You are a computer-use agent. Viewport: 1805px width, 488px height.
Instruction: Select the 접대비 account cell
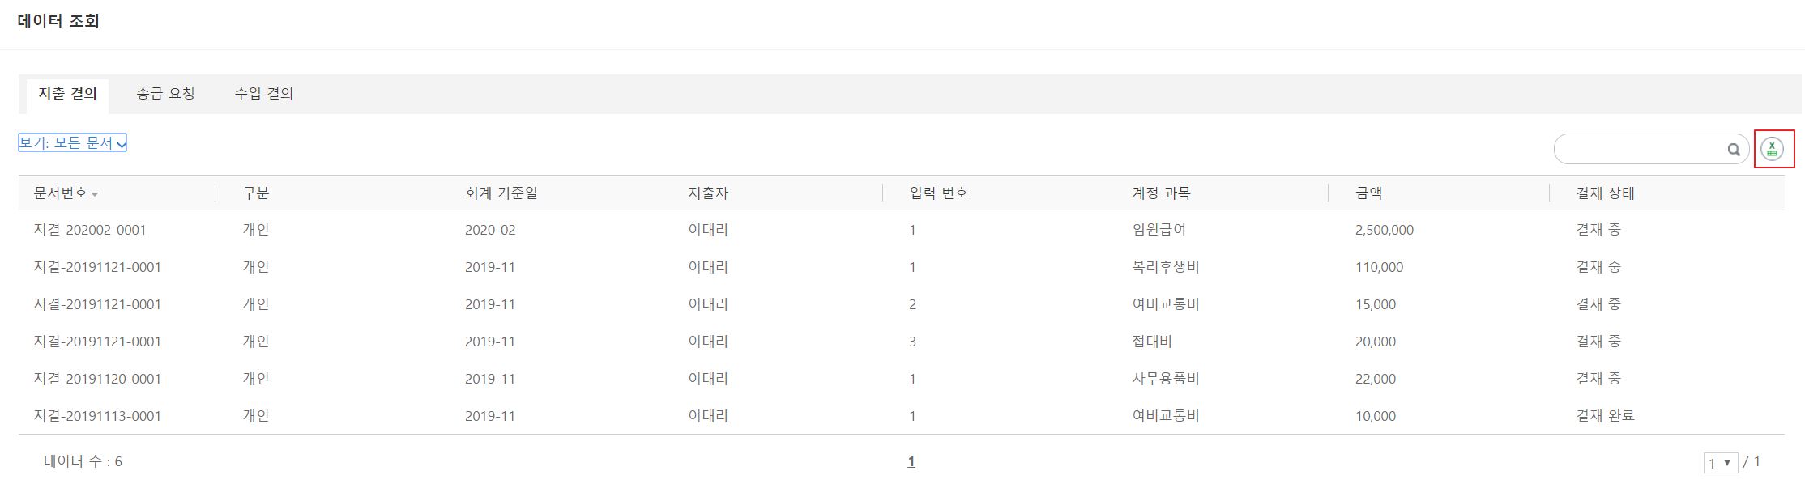click(1152, 342)
